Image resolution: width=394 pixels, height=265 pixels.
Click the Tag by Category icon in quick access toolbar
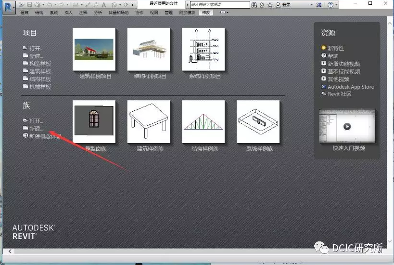click(x=96, y=4)
